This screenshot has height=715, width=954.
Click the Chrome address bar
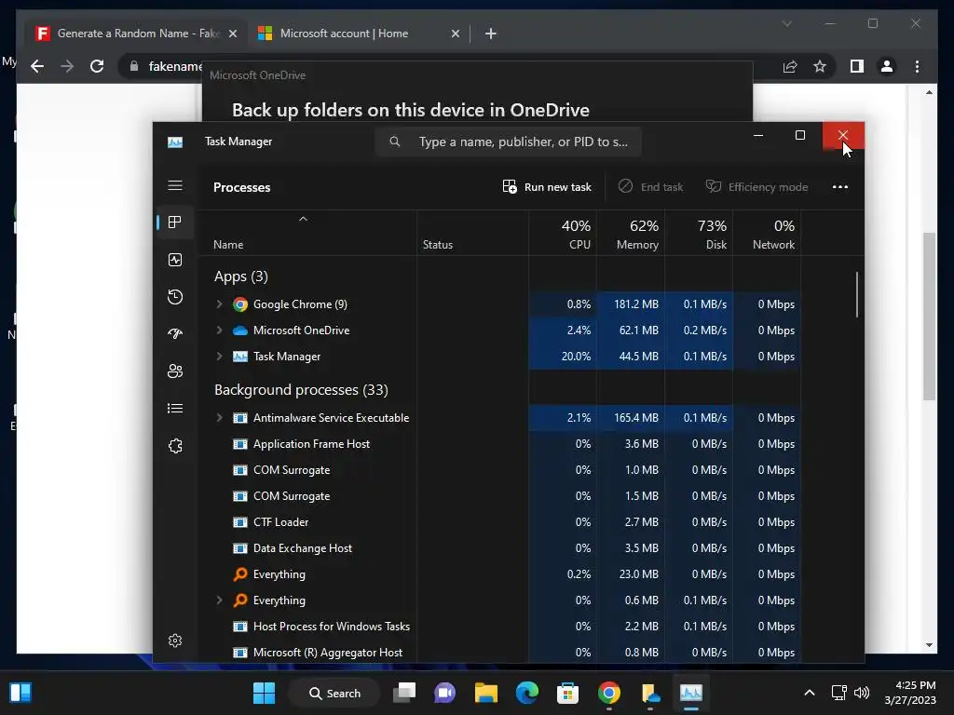coord(176,66)
